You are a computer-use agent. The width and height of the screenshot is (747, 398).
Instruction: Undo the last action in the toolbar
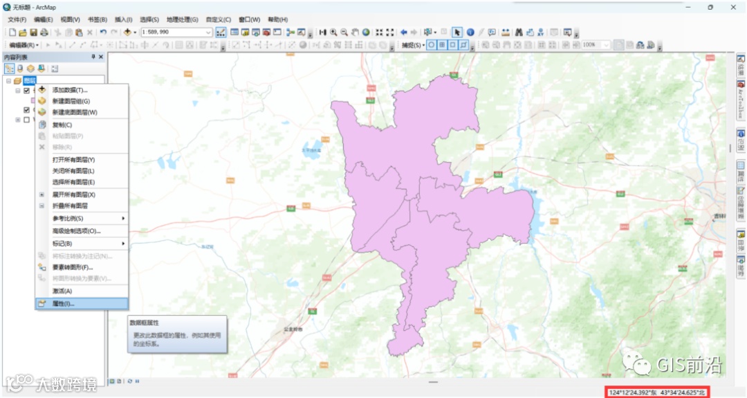103,33
